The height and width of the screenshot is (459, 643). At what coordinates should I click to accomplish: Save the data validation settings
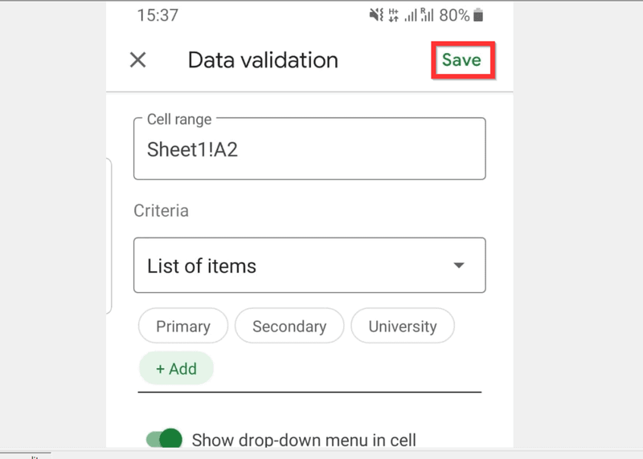[x=461, y=59]
